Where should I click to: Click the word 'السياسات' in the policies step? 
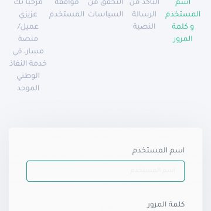(105, 14)
